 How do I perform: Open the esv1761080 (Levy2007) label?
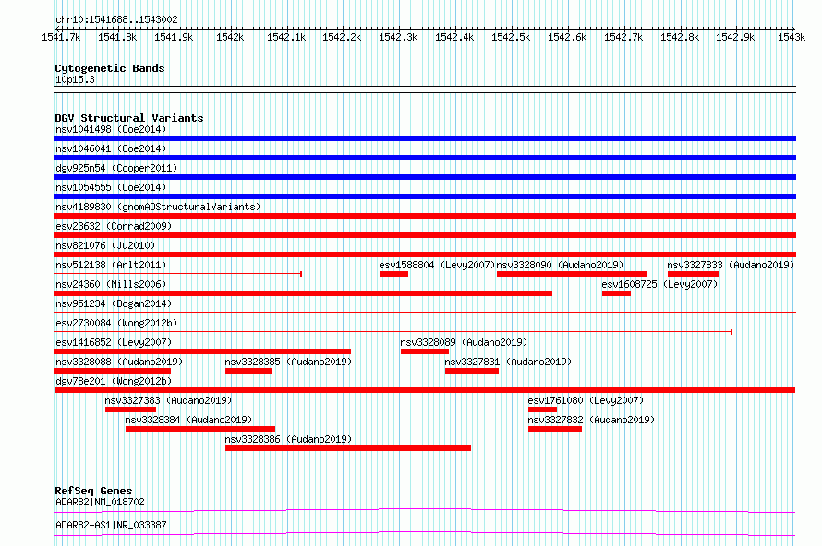(x=586, y=400)
